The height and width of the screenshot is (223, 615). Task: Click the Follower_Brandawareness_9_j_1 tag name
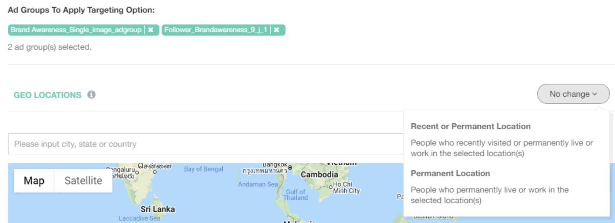click(215, 30)
